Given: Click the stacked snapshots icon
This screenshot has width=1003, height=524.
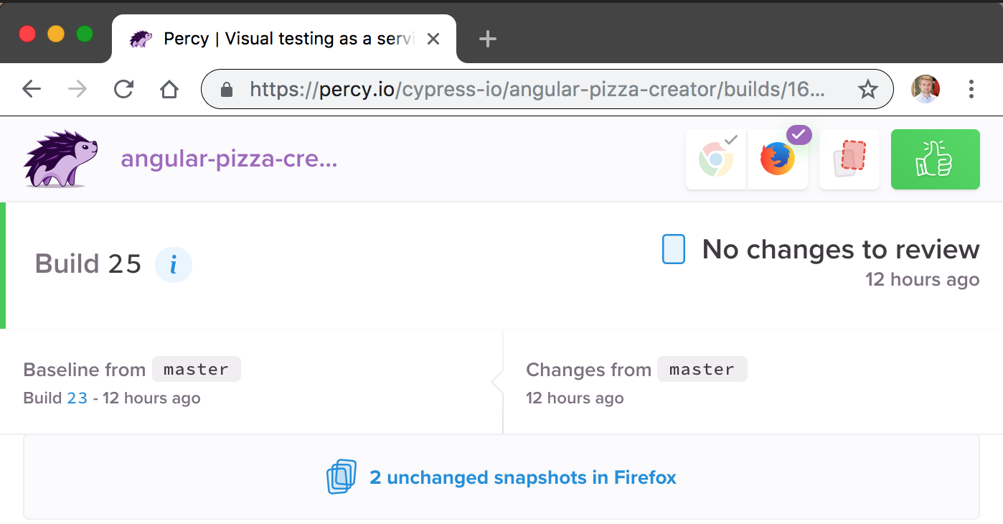Looking at the screenshot, I should click(342, 477).
